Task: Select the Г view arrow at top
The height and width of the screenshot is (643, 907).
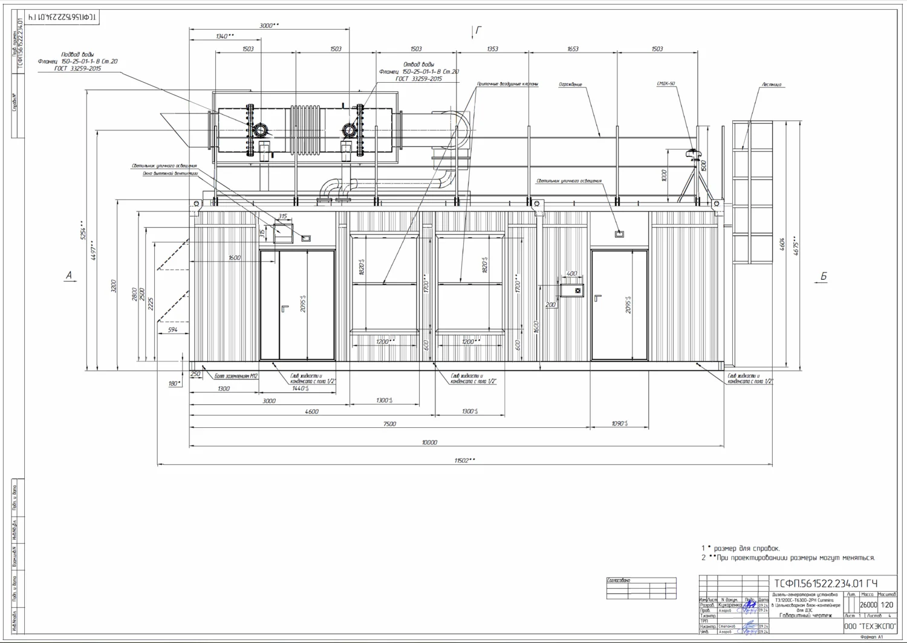Action: tap(478, 31)
